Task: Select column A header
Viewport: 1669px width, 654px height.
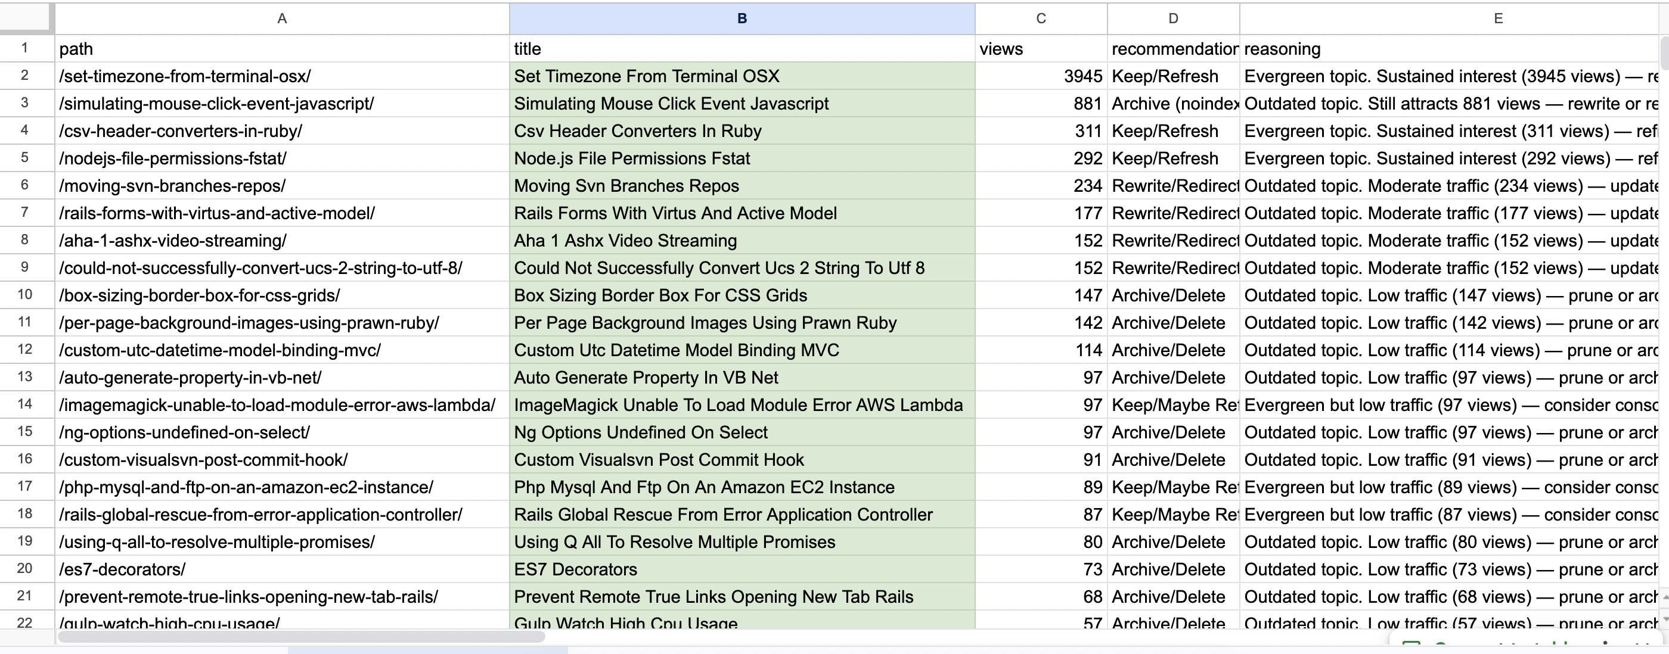Action: 282,18
